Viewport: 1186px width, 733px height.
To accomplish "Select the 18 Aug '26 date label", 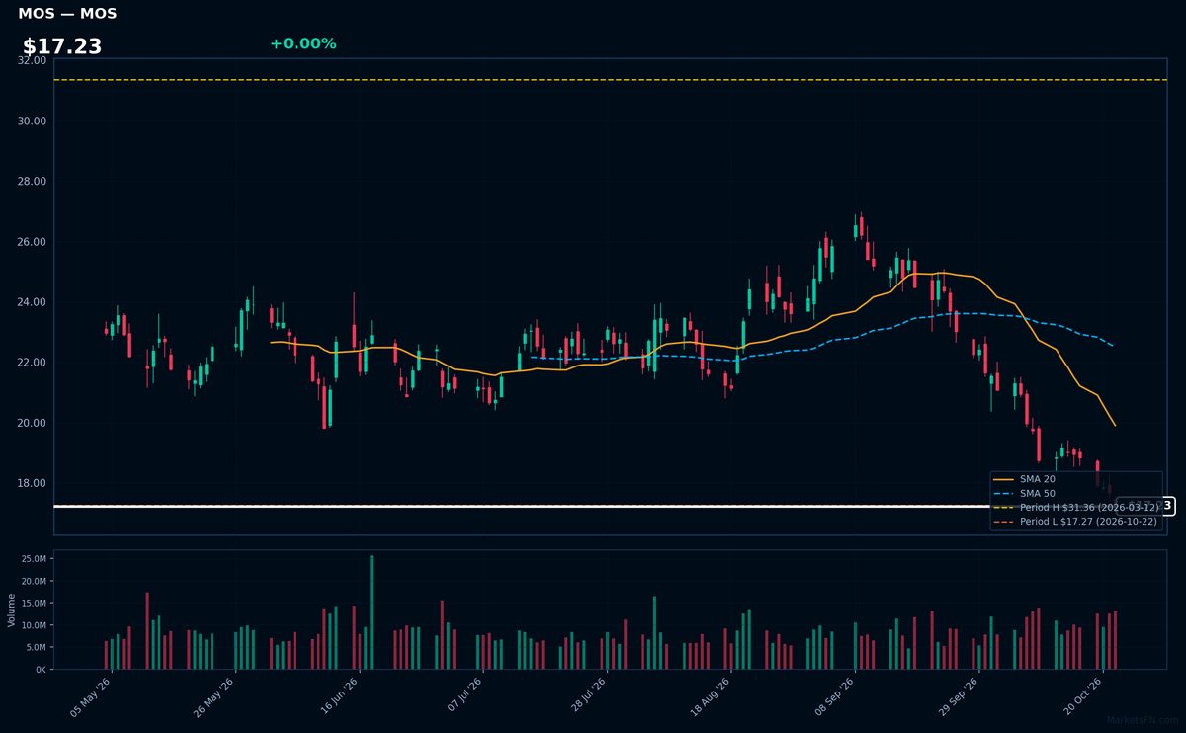I will [709, 696].
